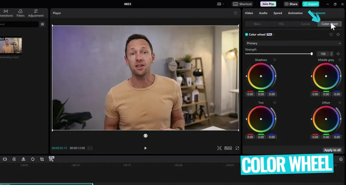The image size is (346, 185).
Task: Open the layout dropdown next to Shortcut
Action: tap(220, 4)
